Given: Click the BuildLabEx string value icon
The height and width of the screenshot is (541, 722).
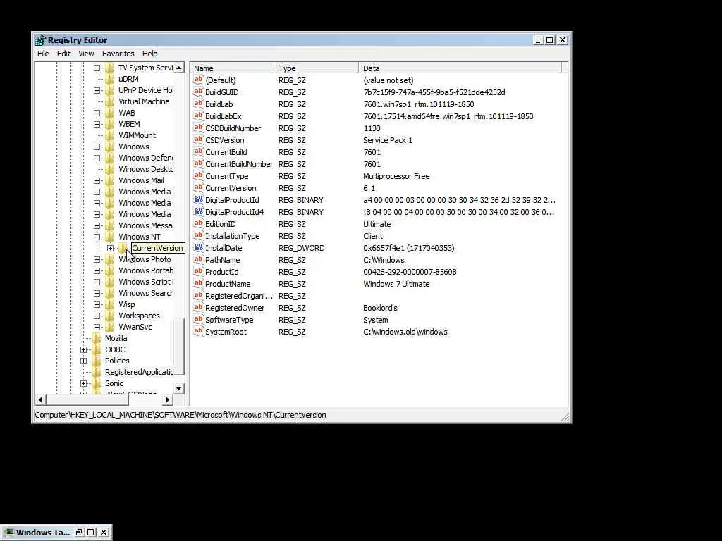Looking at the screenshot, I should [198, 116].
